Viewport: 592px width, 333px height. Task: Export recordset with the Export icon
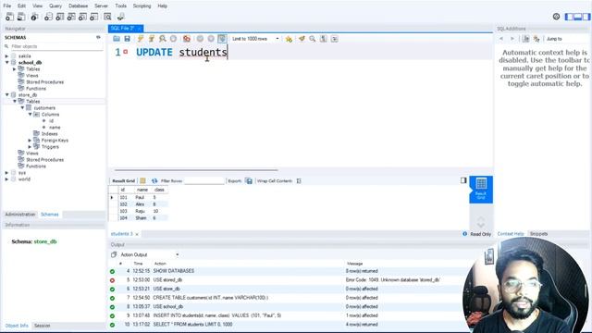(x=249, y=181)
